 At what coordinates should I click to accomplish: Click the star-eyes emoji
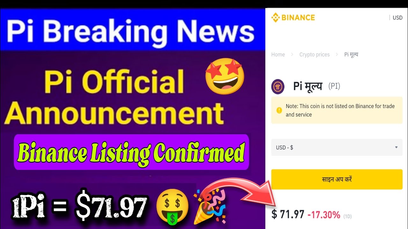pos(225,77)
